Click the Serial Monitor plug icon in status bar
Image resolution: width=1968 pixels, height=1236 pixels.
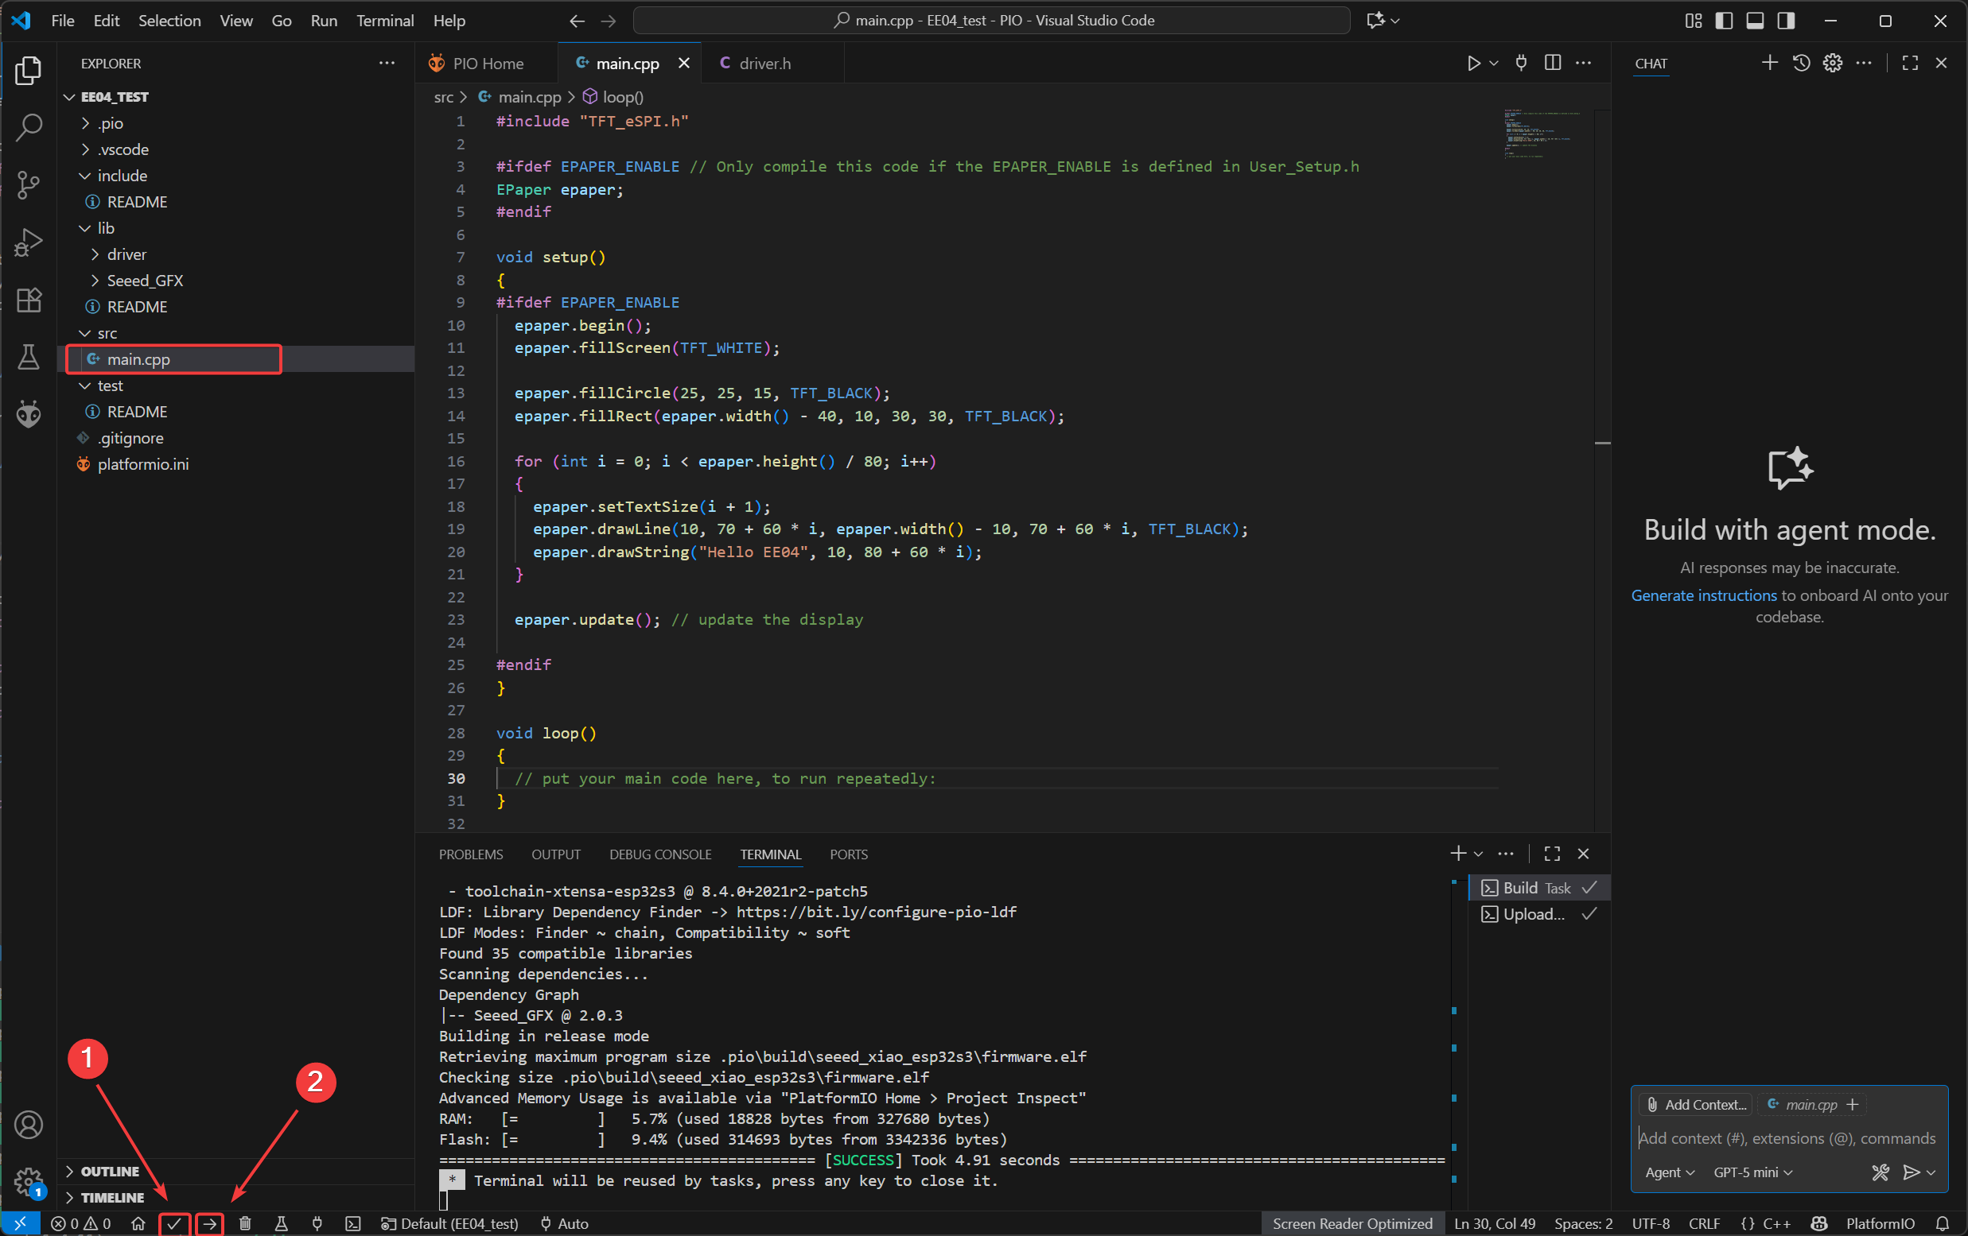tap(317, 1223)
